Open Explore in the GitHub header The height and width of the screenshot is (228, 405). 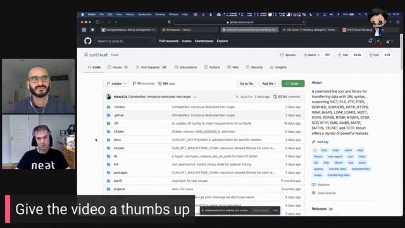point(222,41)
